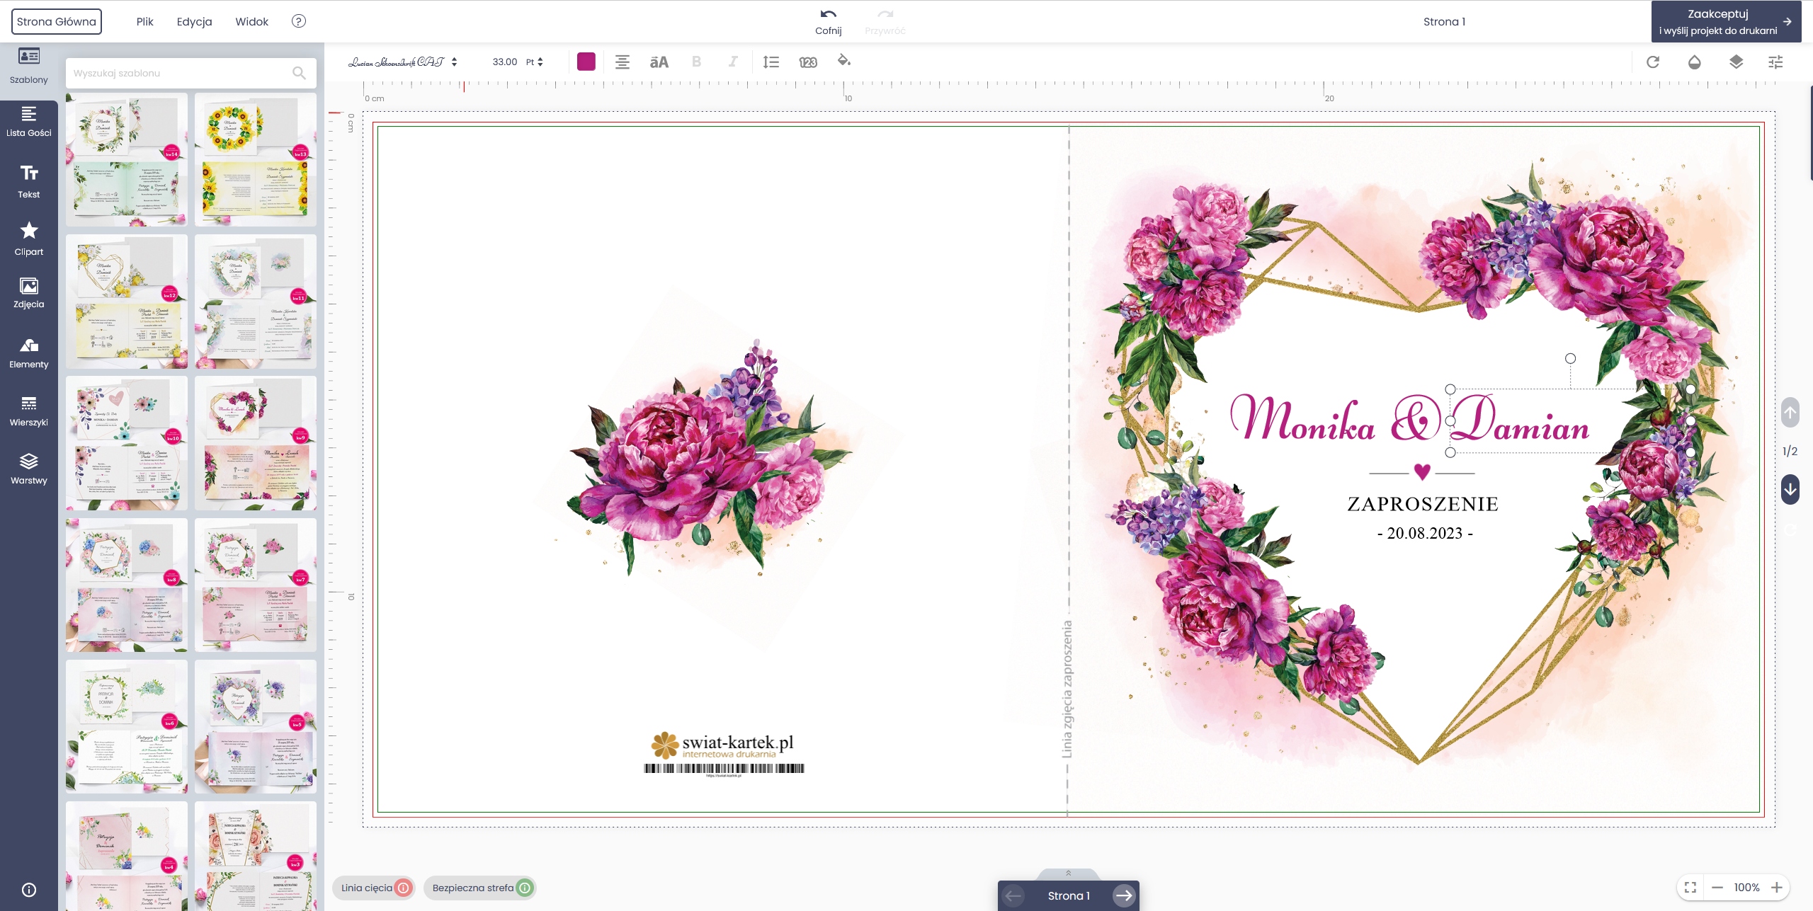Open the Pt unit dropdown

coord(535,62)
